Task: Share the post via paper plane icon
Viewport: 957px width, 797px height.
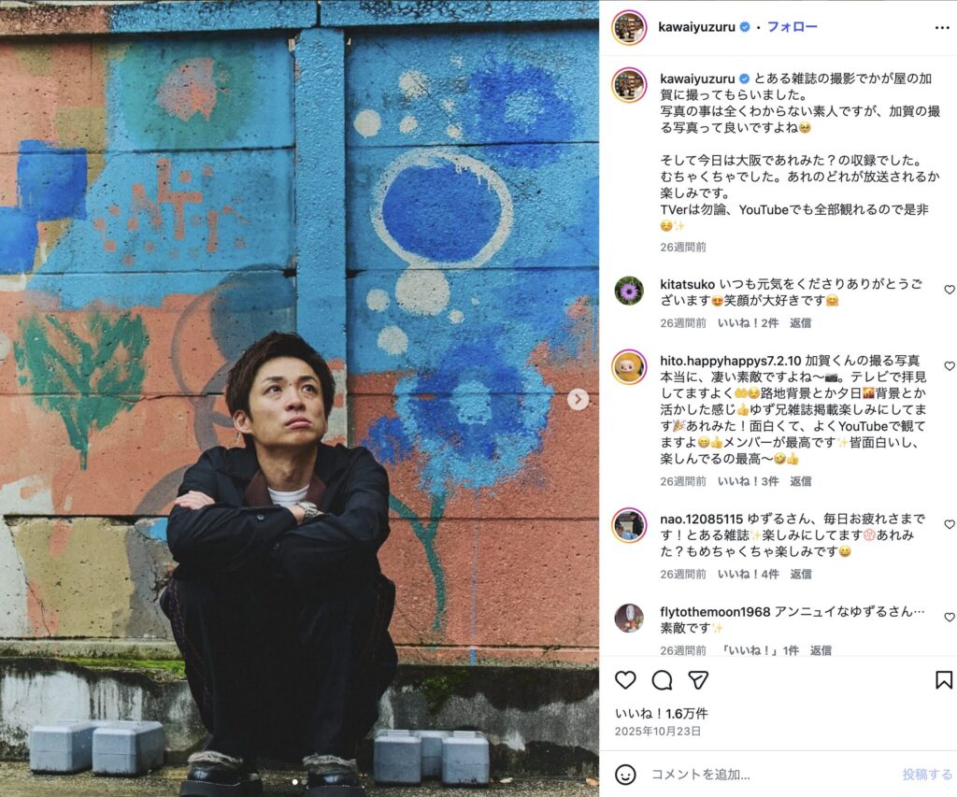Action: (x=698, y=680)
